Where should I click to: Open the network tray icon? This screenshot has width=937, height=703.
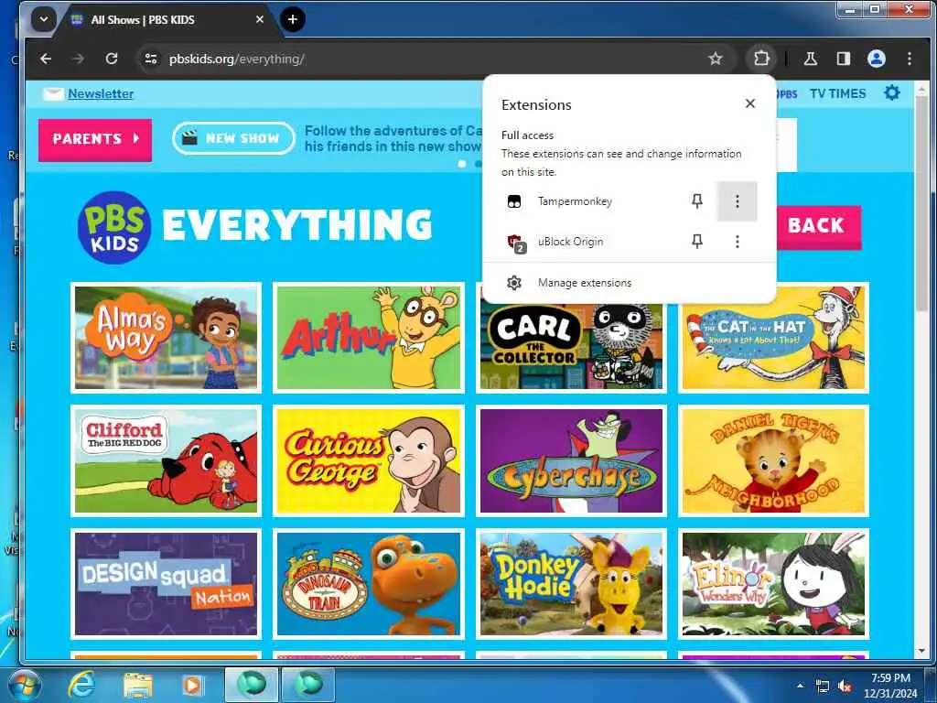tap(823, 687)
